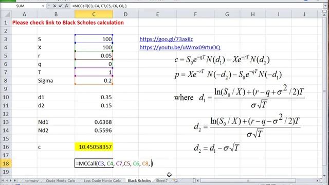329x185 pixels.
Task: Select column H header
Action: click(253, 14)
